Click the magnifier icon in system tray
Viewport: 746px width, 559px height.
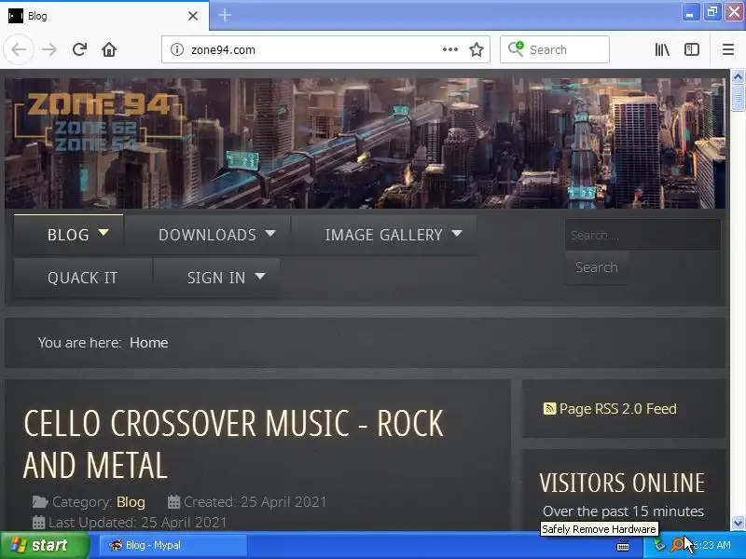tap(677, 545)
